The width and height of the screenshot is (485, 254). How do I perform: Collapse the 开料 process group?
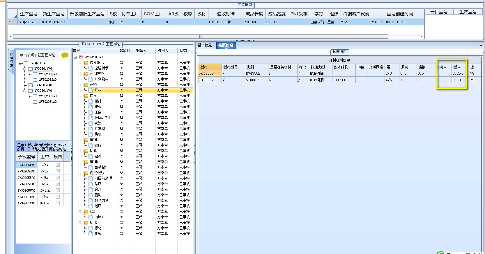point(80,85)
